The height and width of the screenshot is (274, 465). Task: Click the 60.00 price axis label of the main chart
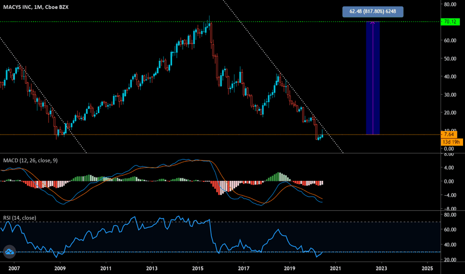pos(450,40)
